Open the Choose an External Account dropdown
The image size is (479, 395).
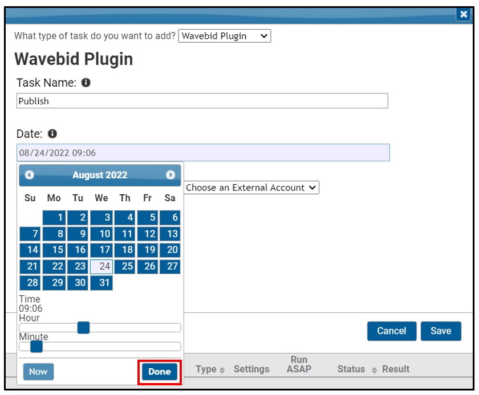pos(251,188)
